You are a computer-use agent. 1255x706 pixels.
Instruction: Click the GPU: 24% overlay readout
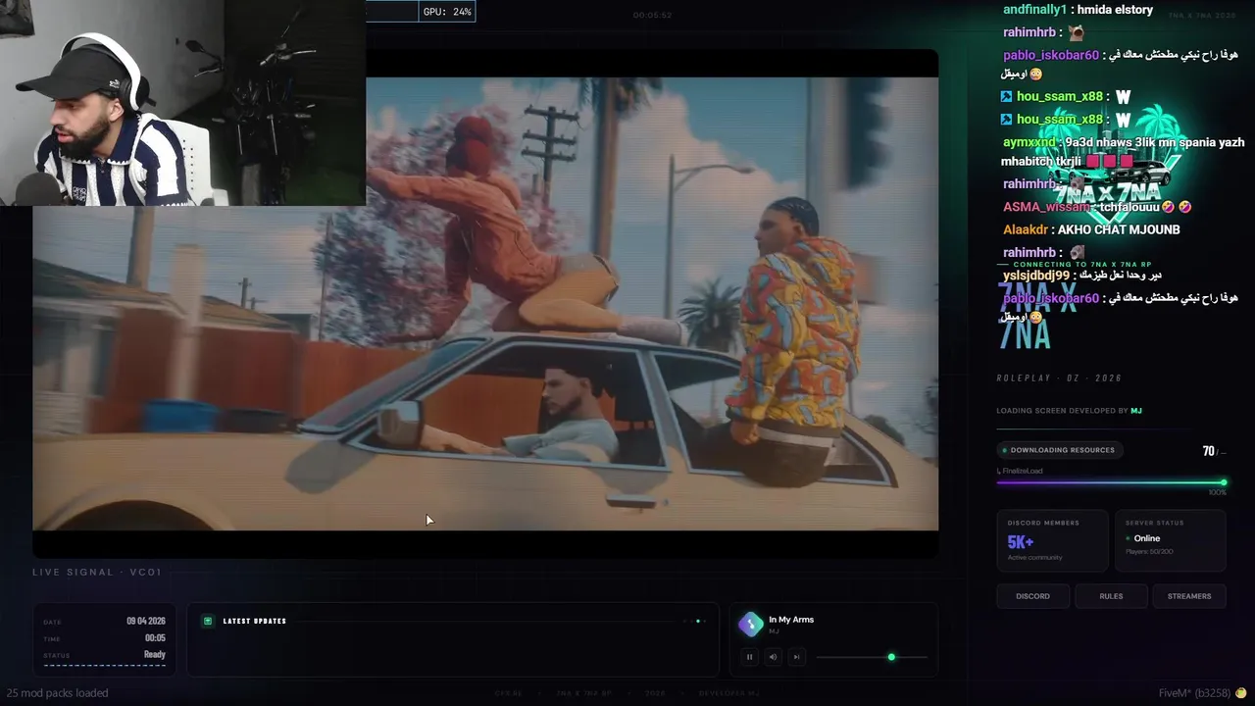point(447,12)
